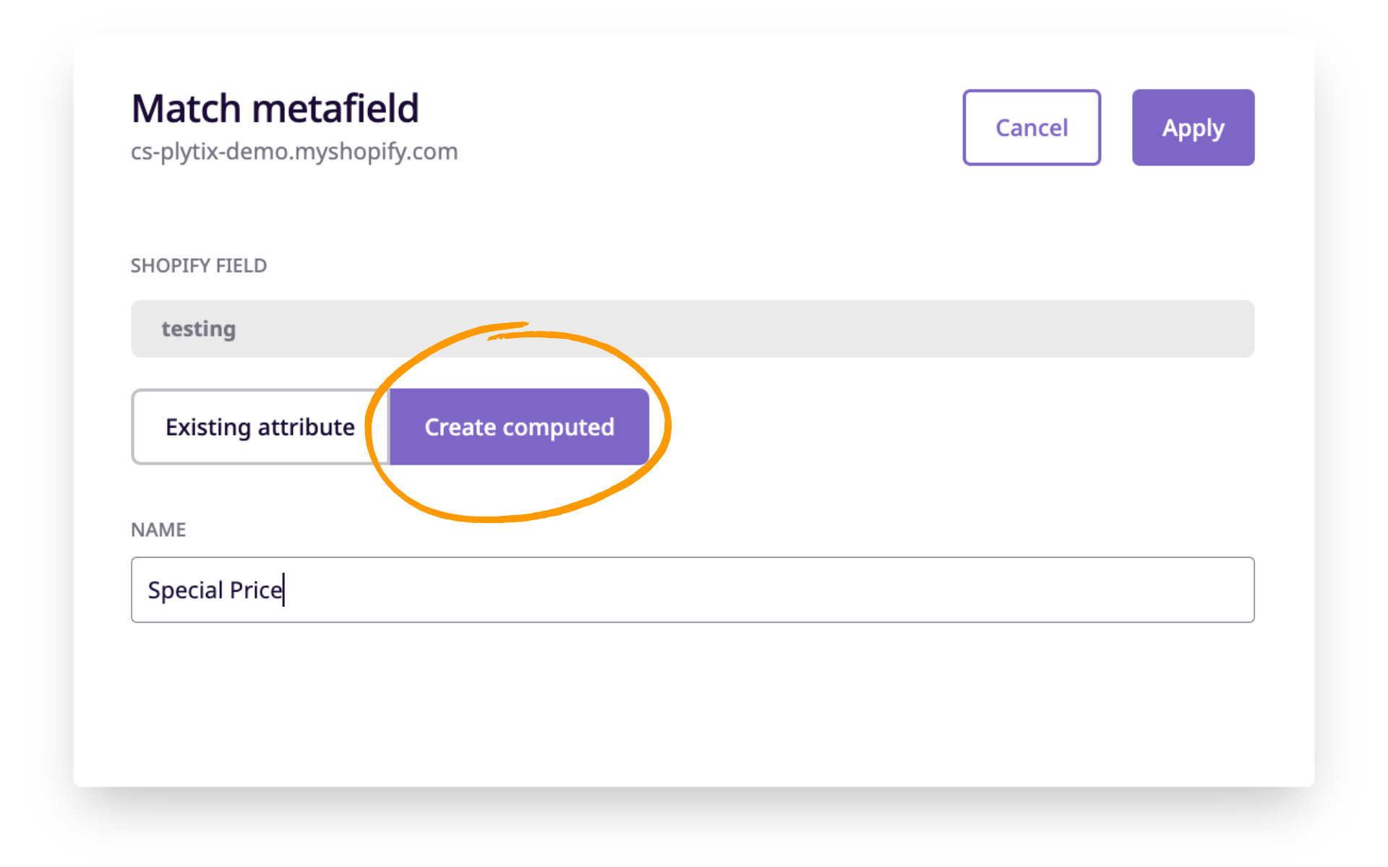Confirm the metafield mapping with Apply

click(1193, 127)
